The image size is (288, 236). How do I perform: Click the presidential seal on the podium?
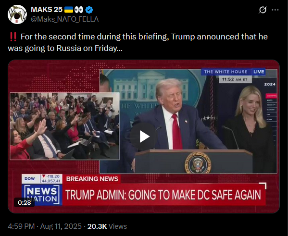coord(198,163)
